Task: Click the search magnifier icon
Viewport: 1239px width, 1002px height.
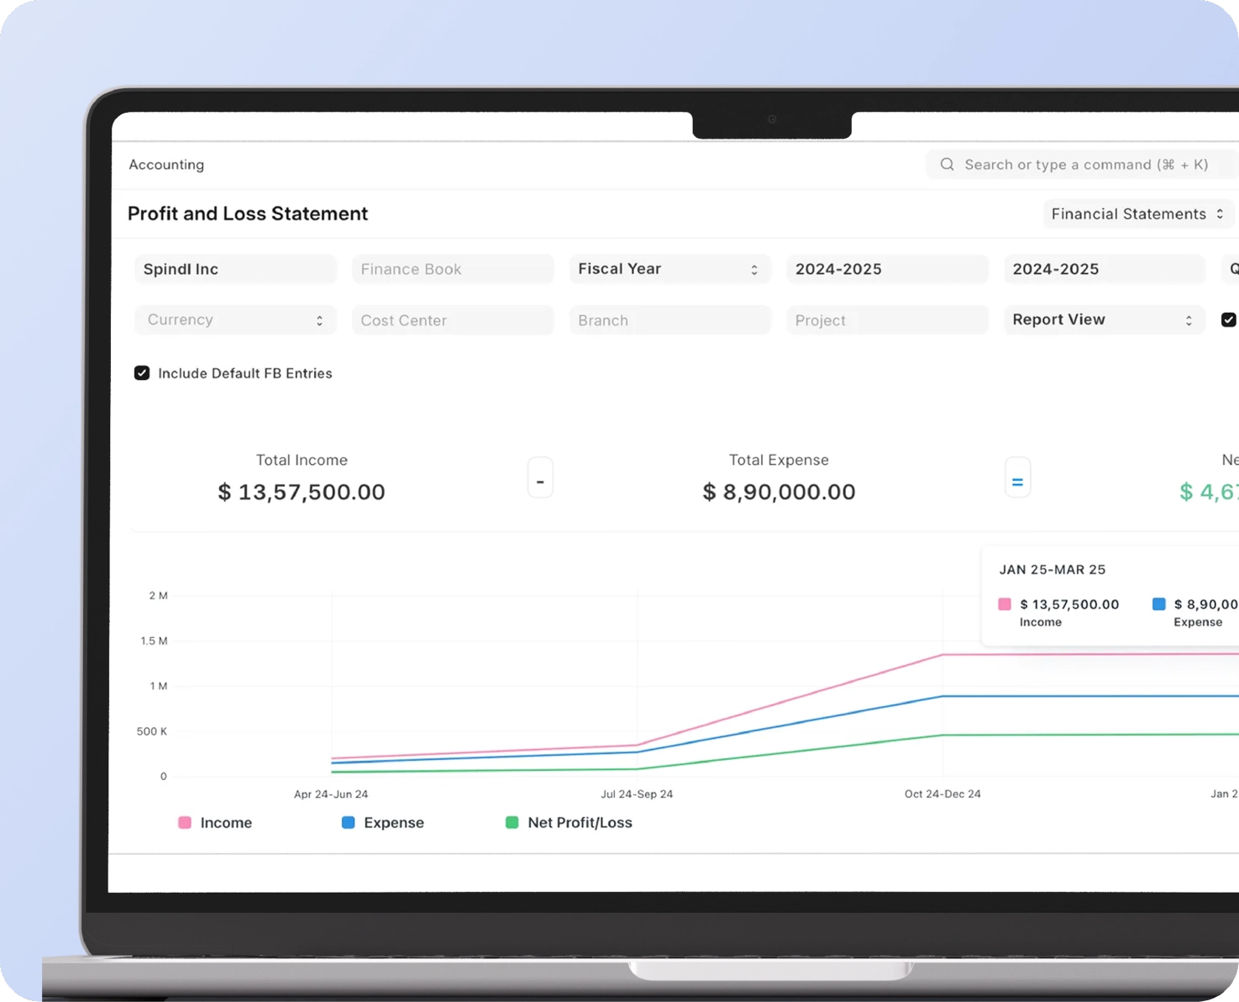Action: point(947,165)
